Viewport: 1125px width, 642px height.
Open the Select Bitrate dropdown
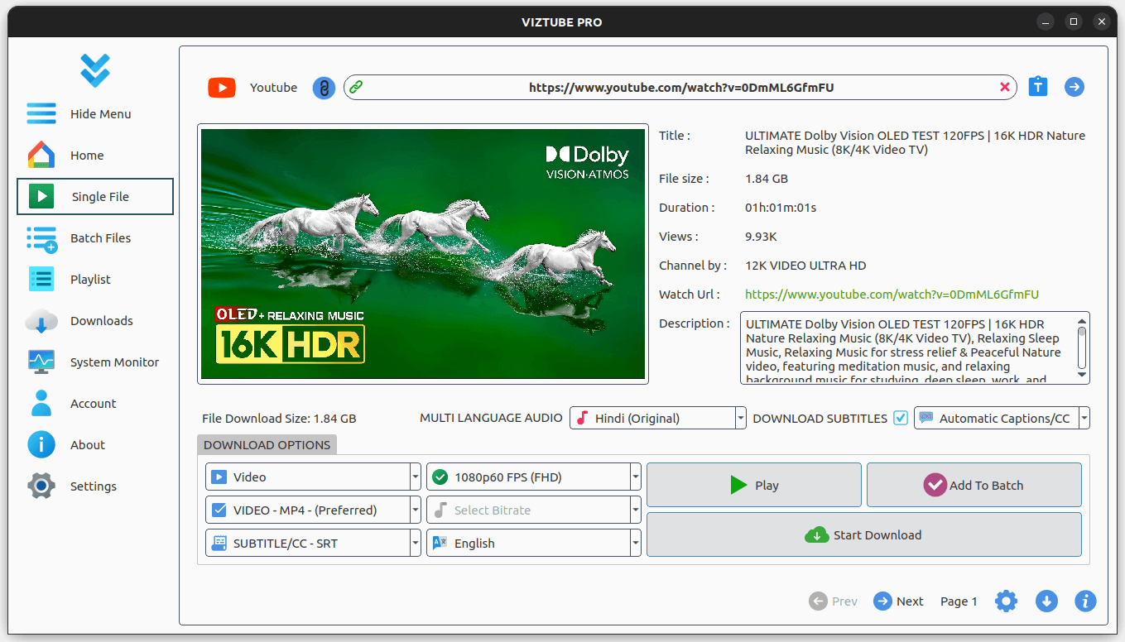pos(534,510)
